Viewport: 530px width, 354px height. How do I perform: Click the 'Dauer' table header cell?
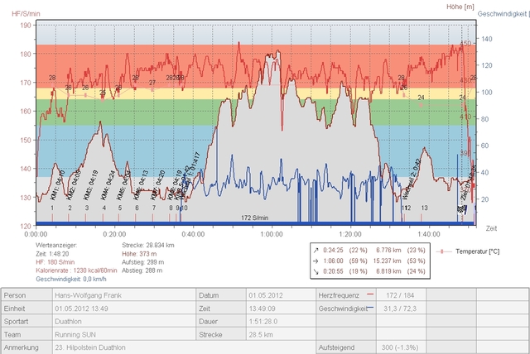point(221,322)
